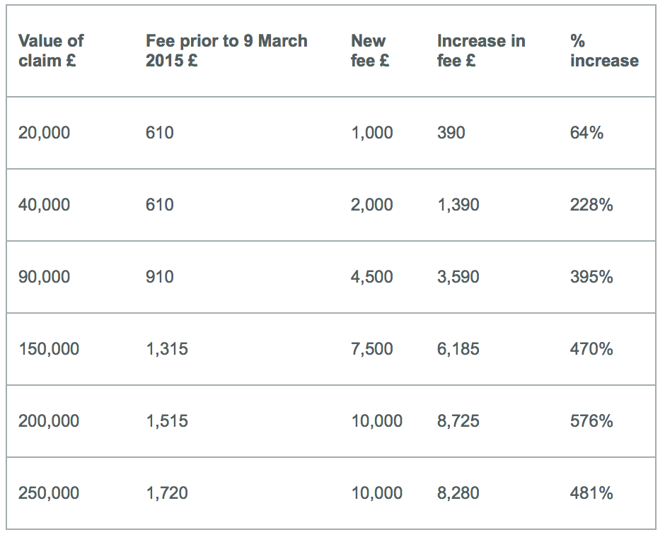The height and width of the screenshot is (537, 665).
Task: Click the 'New fee £' column header
Action: click(370, 50)
